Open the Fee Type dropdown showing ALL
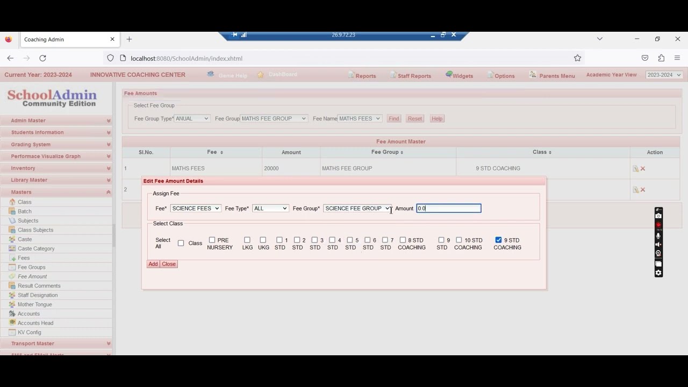Screen dimensions: 688x387 click(x=270, y=209)
